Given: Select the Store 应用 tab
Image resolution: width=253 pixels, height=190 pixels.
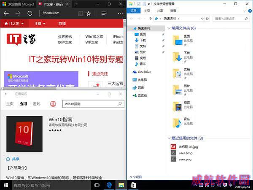Looking at the screenshot, I should click(x=23, y=104).
